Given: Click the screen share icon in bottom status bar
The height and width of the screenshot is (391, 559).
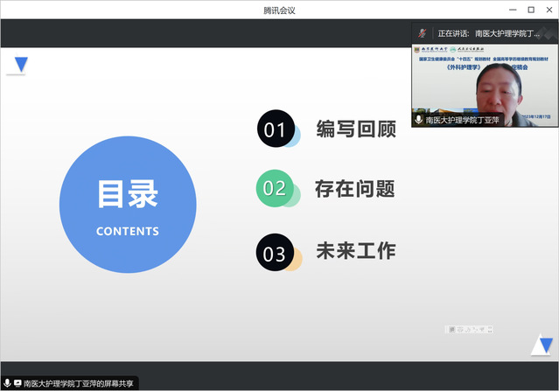Looking at the screenshot, I should pyautogui.click(x=17, y=383).
